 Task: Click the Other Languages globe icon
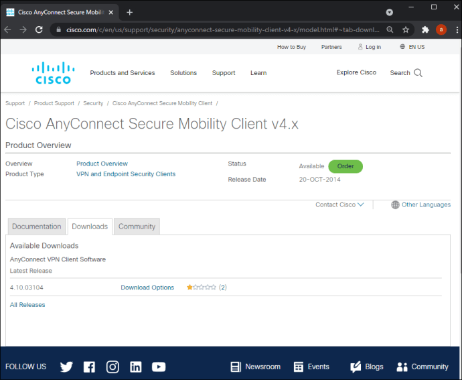(395, 205)
